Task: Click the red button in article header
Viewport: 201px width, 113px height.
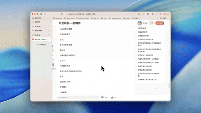Action: tap(160, 23)
